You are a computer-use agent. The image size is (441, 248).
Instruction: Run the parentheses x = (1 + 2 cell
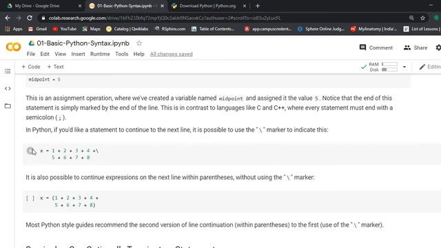coord(30,198)
